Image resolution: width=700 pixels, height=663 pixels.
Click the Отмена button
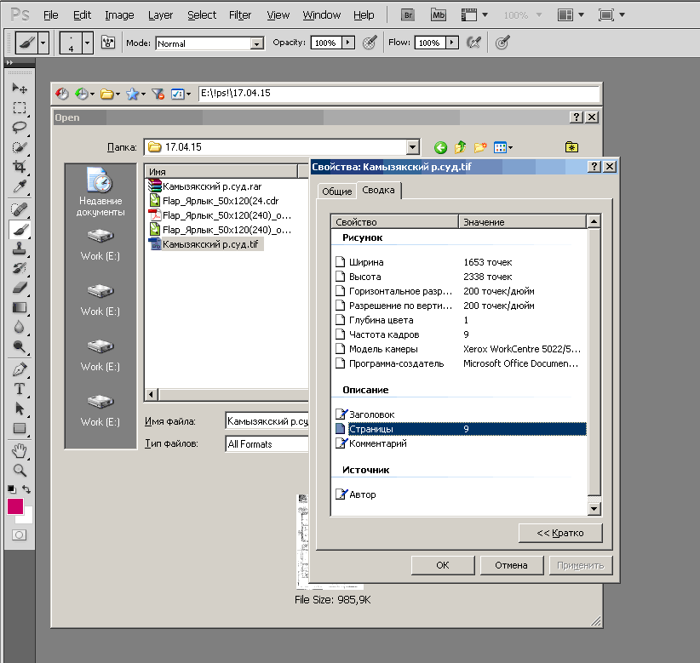pos(511,565)
